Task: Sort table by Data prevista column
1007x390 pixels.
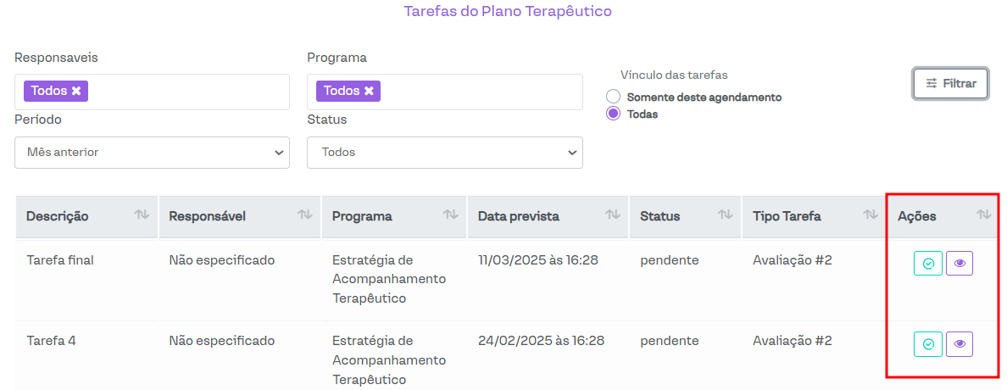Action: click(613, 215)
